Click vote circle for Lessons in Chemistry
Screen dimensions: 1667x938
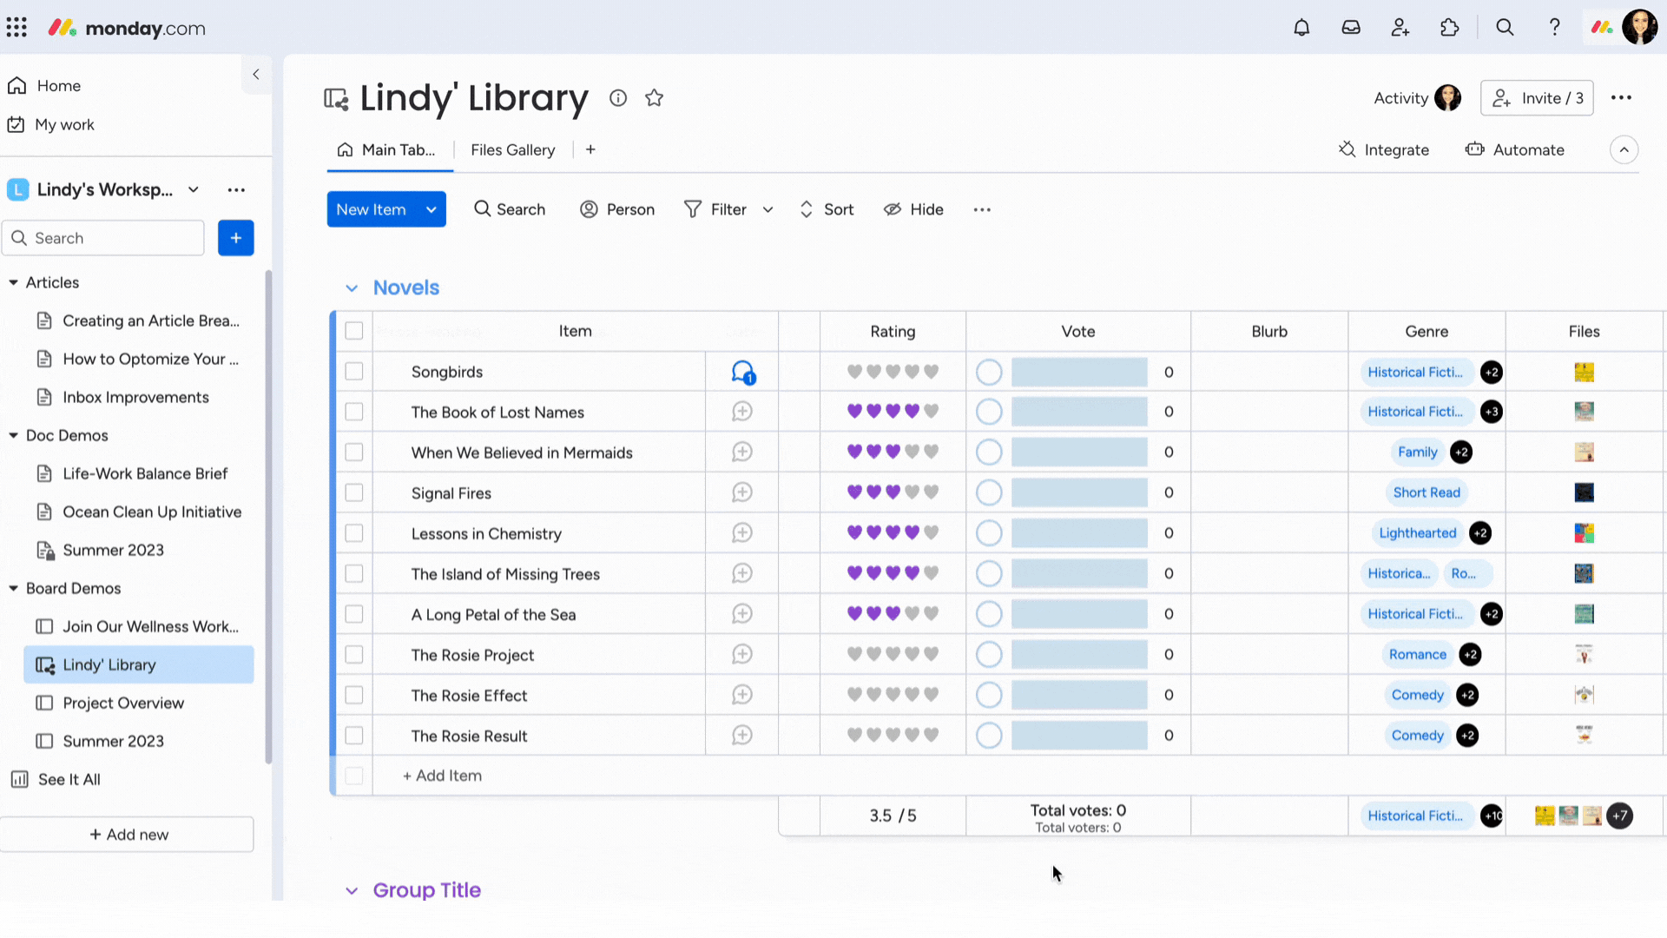[x=988, y=532]
